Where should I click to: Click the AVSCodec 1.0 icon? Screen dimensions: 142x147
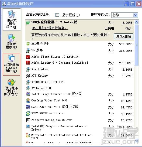point(28,88)
